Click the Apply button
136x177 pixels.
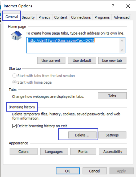click(121, 171)
